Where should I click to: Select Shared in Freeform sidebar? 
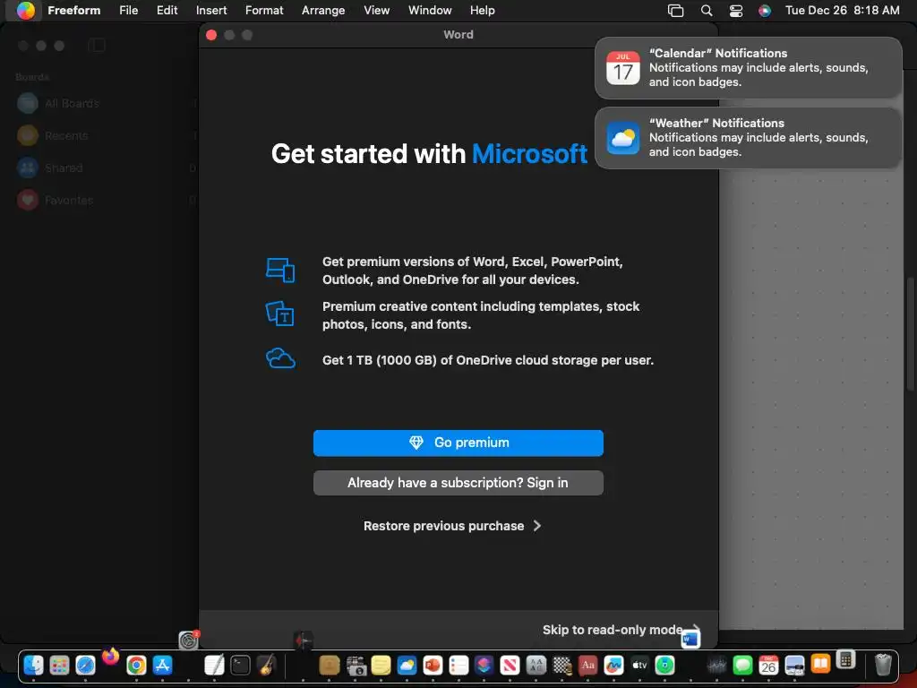click(64, 168)
